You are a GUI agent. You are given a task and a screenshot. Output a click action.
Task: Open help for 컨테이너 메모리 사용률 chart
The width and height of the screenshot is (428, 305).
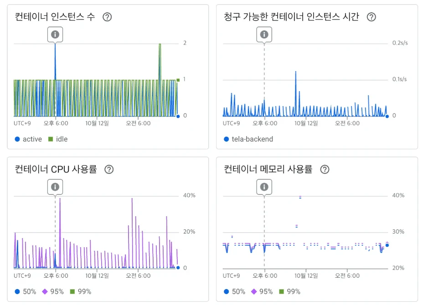pyautogui.click(x=325, y=169)
